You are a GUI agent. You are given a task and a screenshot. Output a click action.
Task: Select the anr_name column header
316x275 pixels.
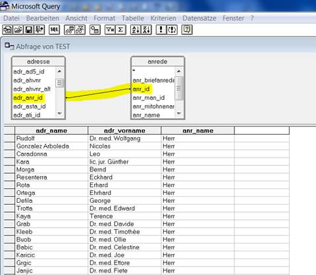pos(197,131)
